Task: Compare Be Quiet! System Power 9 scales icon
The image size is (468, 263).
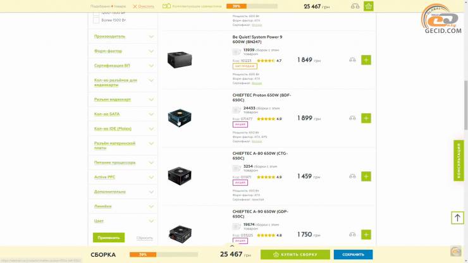Action: click(x=352, y=60)
